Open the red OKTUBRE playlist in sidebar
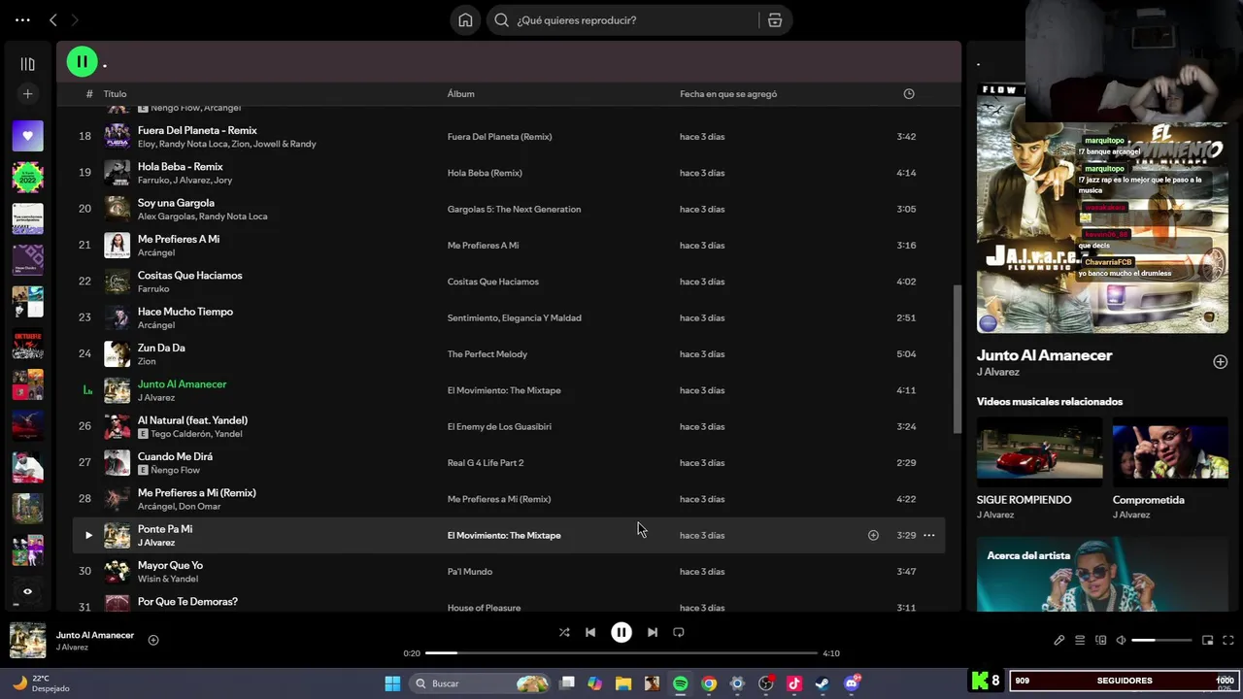 pyautogui.click(x=27, y=344)
